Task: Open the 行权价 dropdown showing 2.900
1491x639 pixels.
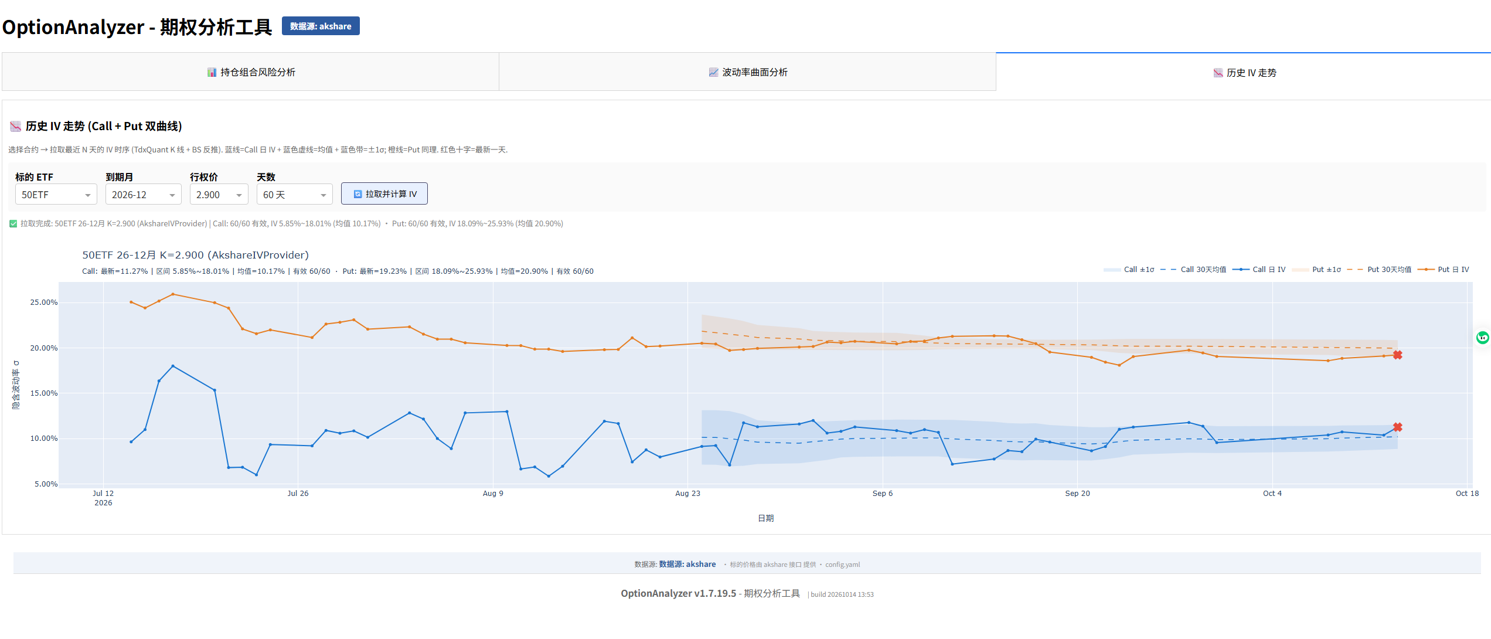Action: (219, 195)
